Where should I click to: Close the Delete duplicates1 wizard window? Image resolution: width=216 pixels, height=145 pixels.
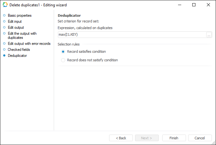tap(208, 5)
